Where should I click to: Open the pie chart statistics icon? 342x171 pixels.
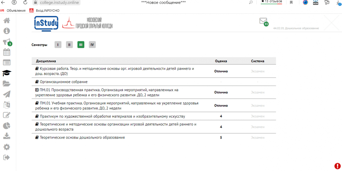[6, 125]
